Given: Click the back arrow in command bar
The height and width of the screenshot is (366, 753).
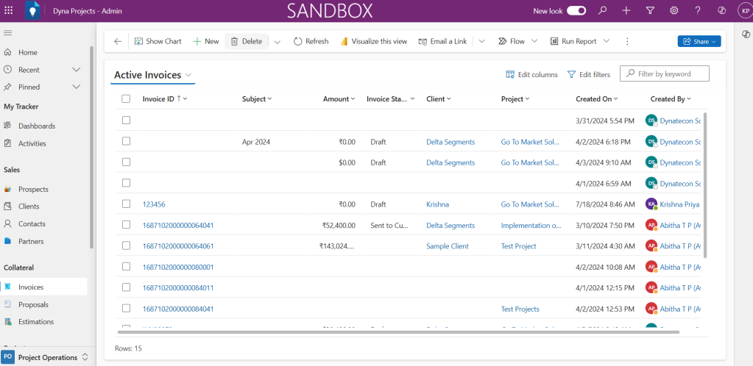Looking at the screenshot, I should 118,41.
